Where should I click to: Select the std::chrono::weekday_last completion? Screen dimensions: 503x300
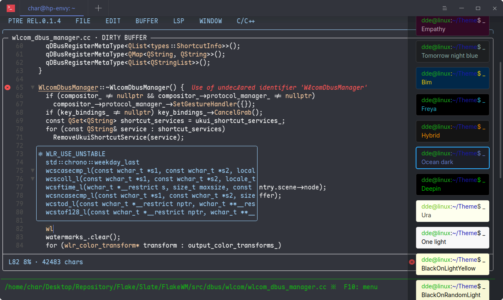tap(147, 162)
